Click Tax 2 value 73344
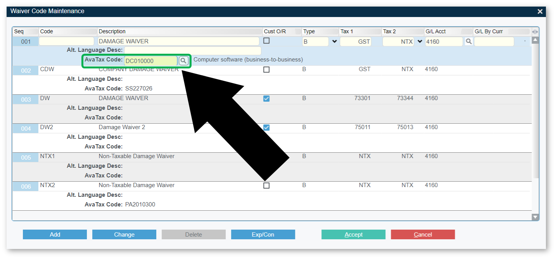Image resolution: width=556 pixels, height=259 pixels. coord(405,98)
